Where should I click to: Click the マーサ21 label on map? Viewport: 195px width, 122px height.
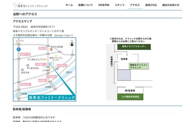coord(19,41)
